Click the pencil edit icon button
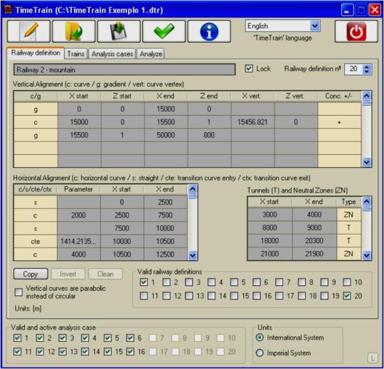 pos(28,31)
